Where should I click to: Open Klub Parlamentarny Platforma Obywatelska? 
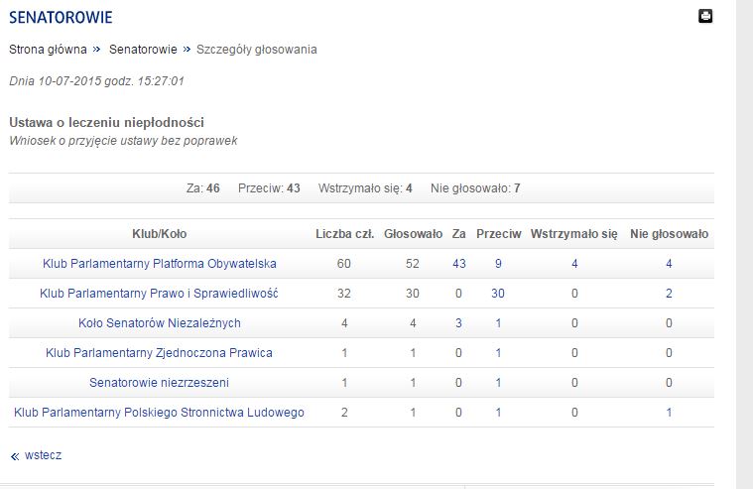[x=160, y=264]
